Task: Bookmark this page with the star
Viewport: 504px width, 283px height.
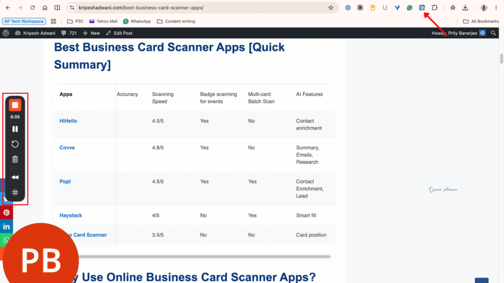Action: point(331,8)
